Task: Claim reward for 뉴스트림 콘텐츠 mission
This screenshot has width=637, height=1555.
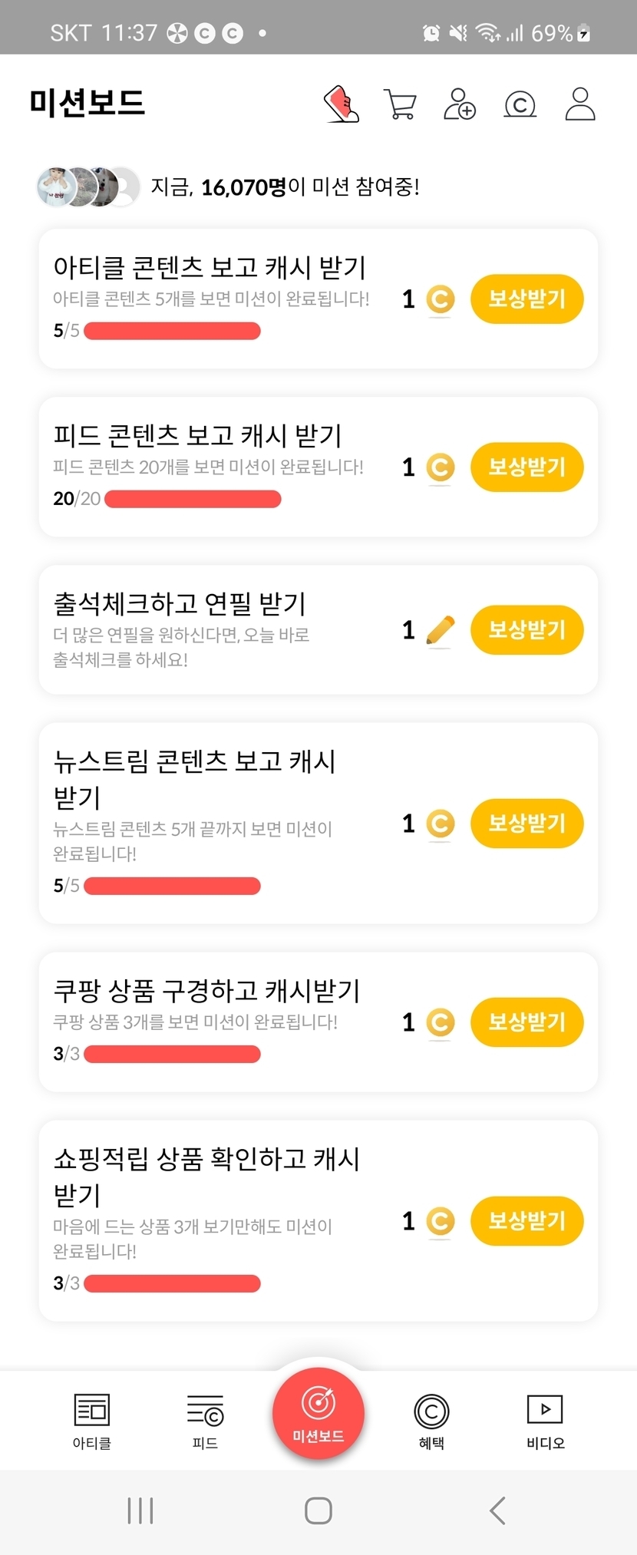Action: click(x=526, y=824)
